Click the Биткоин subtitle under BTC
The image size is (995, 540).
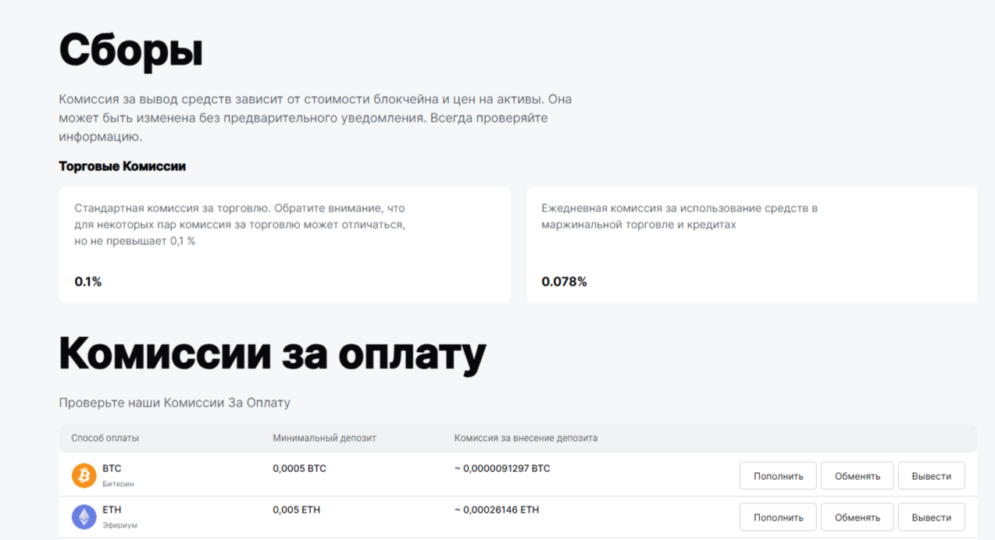(119, 481)
